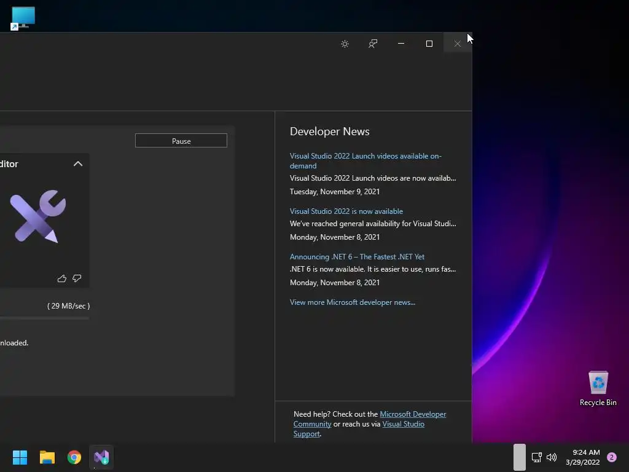The width and height of the screenshot is (629, 472).
Task: Open Visual Studio Support link
Action: 359,428
